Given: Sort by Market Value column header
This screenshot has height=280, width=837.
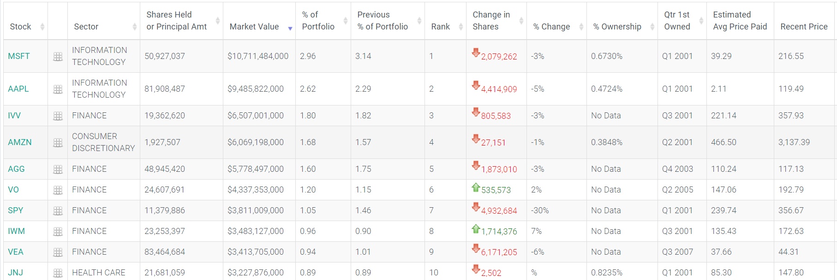Looking at the screenshot, I should tap(254, 27).
